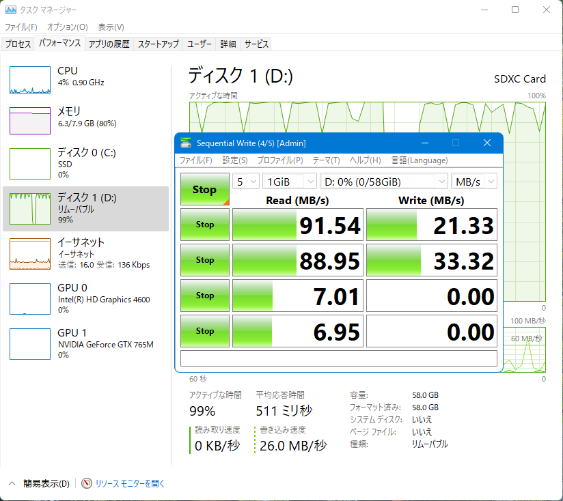Open Task Manager オプション(O) menu
Image resolution: width=563 pixels, height=501 pixels.
(x=67, y=27)
